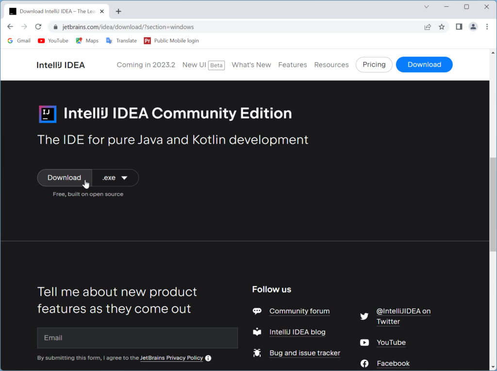
Task: Bookmark this page with star icon
Action: tap(442, 27)
